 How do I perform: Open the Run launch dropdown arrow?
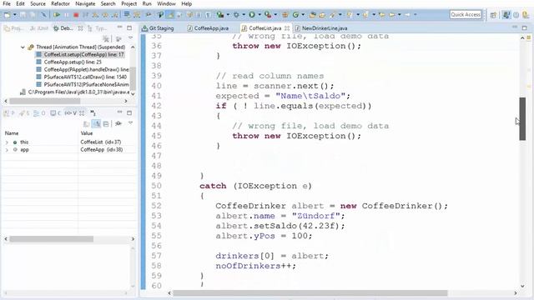[259, 15]
